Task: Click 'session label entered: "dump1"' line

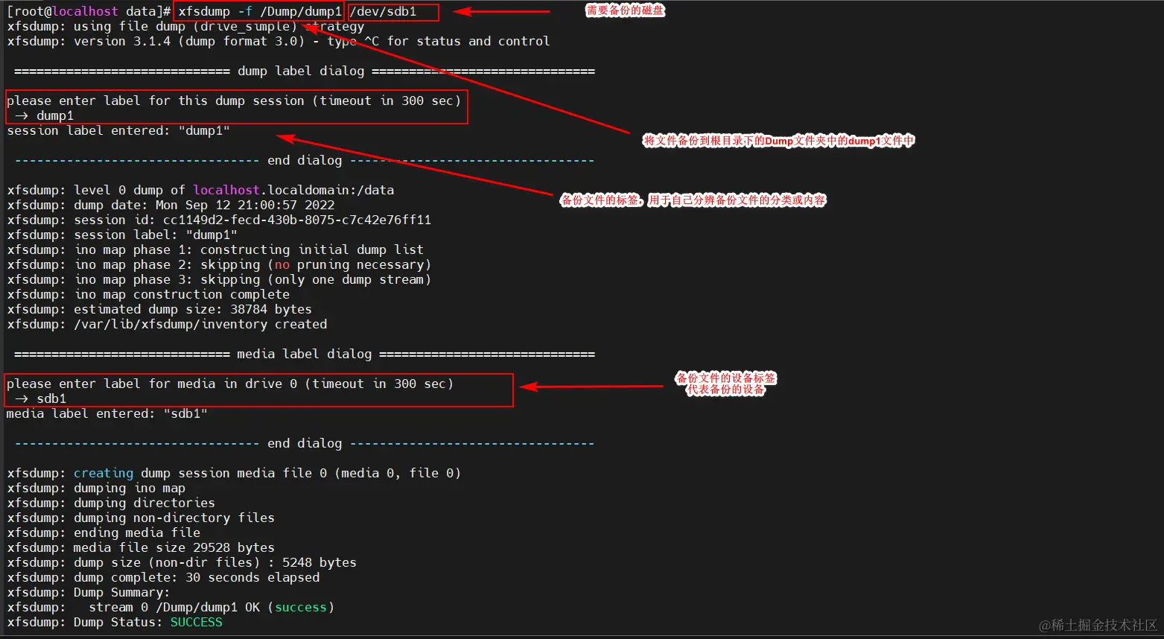Action: (118, 130)
